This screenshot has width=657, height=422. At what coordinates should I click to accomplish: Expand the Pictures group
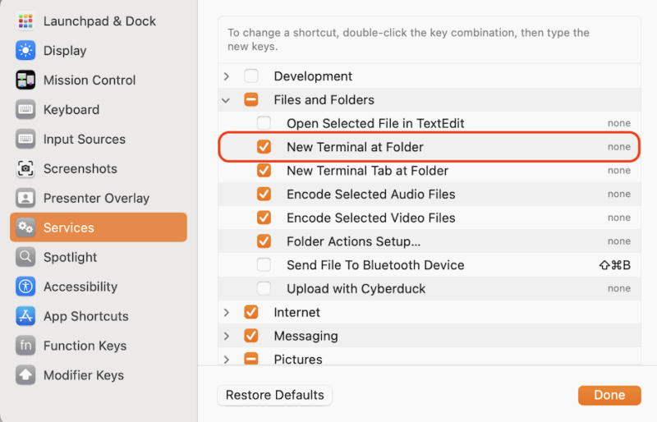click(227, 360)
